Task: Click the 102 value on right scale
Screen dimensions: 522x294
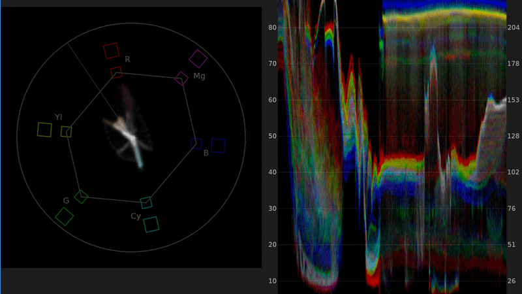Action: (x=513, y=172)
